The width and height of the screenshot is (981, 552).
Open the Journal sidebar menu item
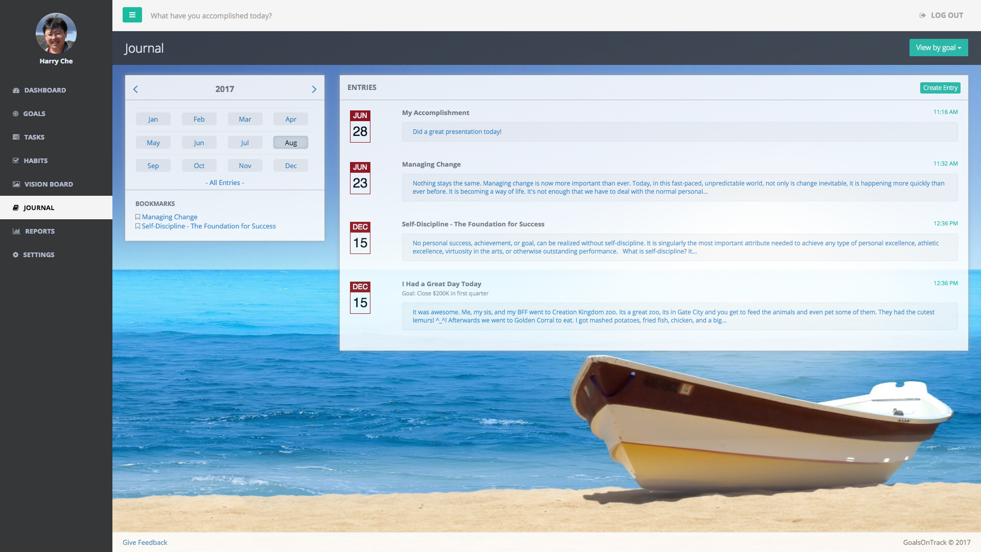tap(39, 208)
